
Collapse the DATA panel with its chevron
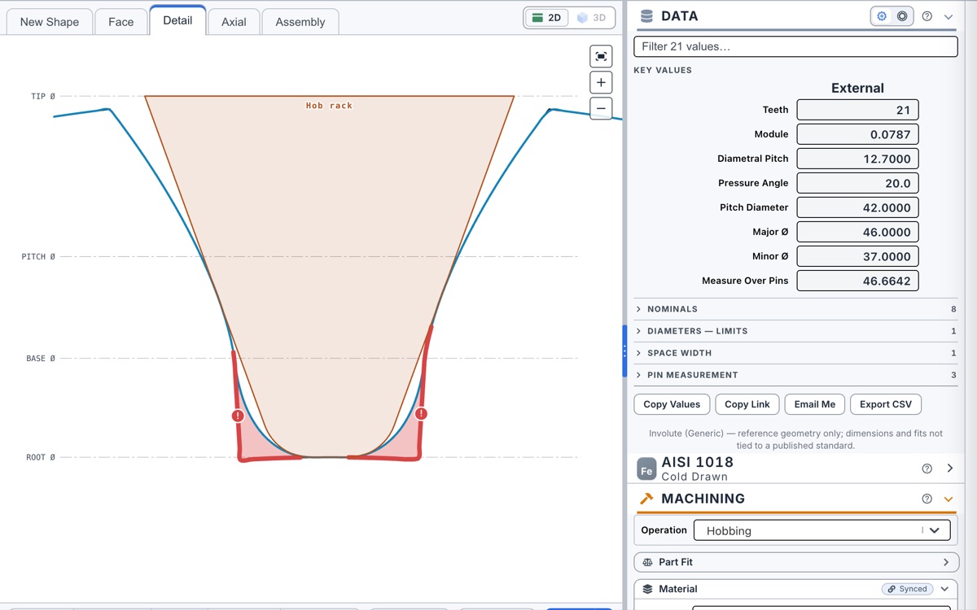click(x=949, y=16)
